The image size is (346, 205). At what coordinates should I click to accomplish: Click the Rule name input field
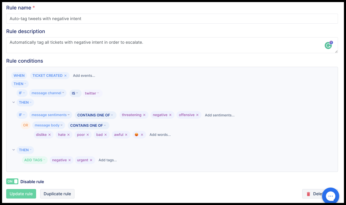coord(172,19)
